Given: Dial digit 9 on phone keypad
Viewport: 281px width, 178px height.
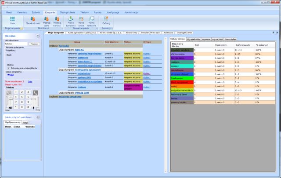Looking at the screenshot, I should tap(28, 102).
